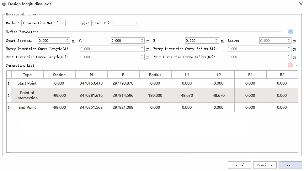Click the N coordinate input field

[x=125, y=41]
